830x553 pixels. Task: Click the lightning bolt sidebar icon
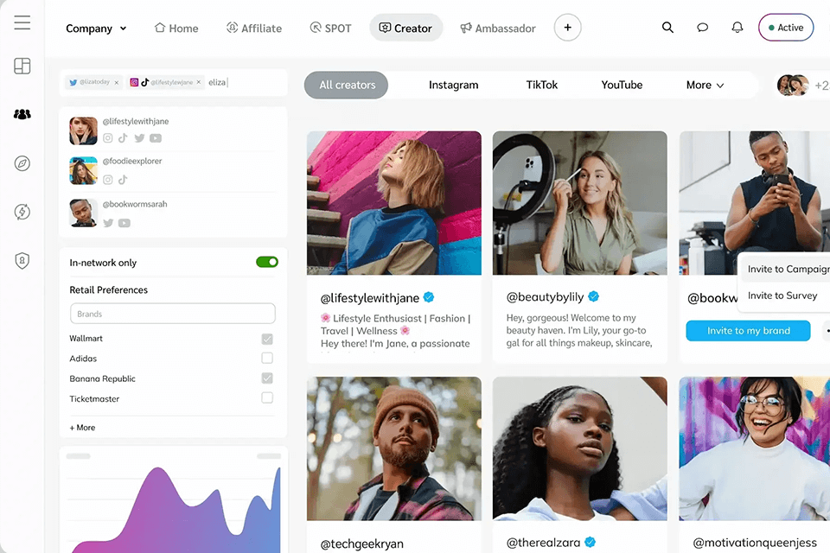pos(22,212)
